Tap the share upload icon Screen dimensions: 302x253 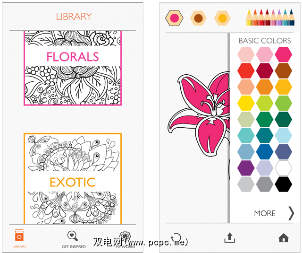(x=230, y=238)
